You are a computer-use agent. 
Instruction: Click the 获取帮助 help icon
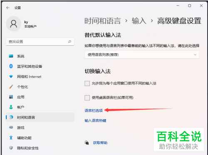[87, 143]
